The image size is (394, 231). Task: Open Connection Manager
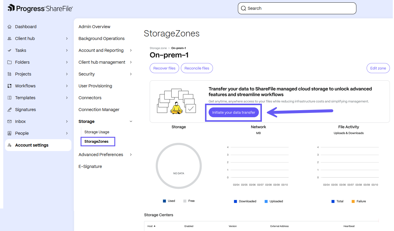99,110
